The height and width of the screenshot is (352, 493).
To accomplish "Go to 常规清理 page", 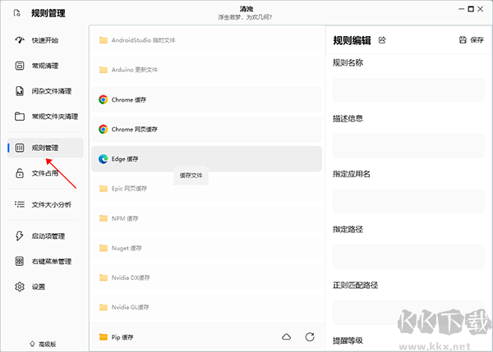I will tap(45, 66).
